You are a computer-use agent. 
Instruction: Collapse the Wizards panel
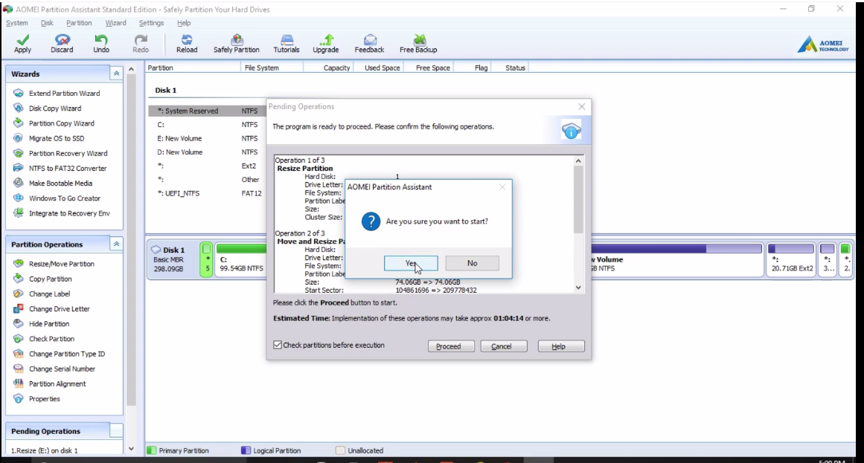point(116,74)
